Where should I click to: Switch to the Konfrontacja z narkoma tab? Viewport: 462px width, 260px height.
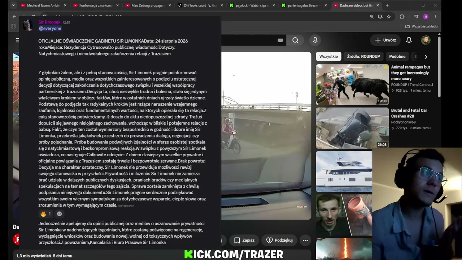92,5
